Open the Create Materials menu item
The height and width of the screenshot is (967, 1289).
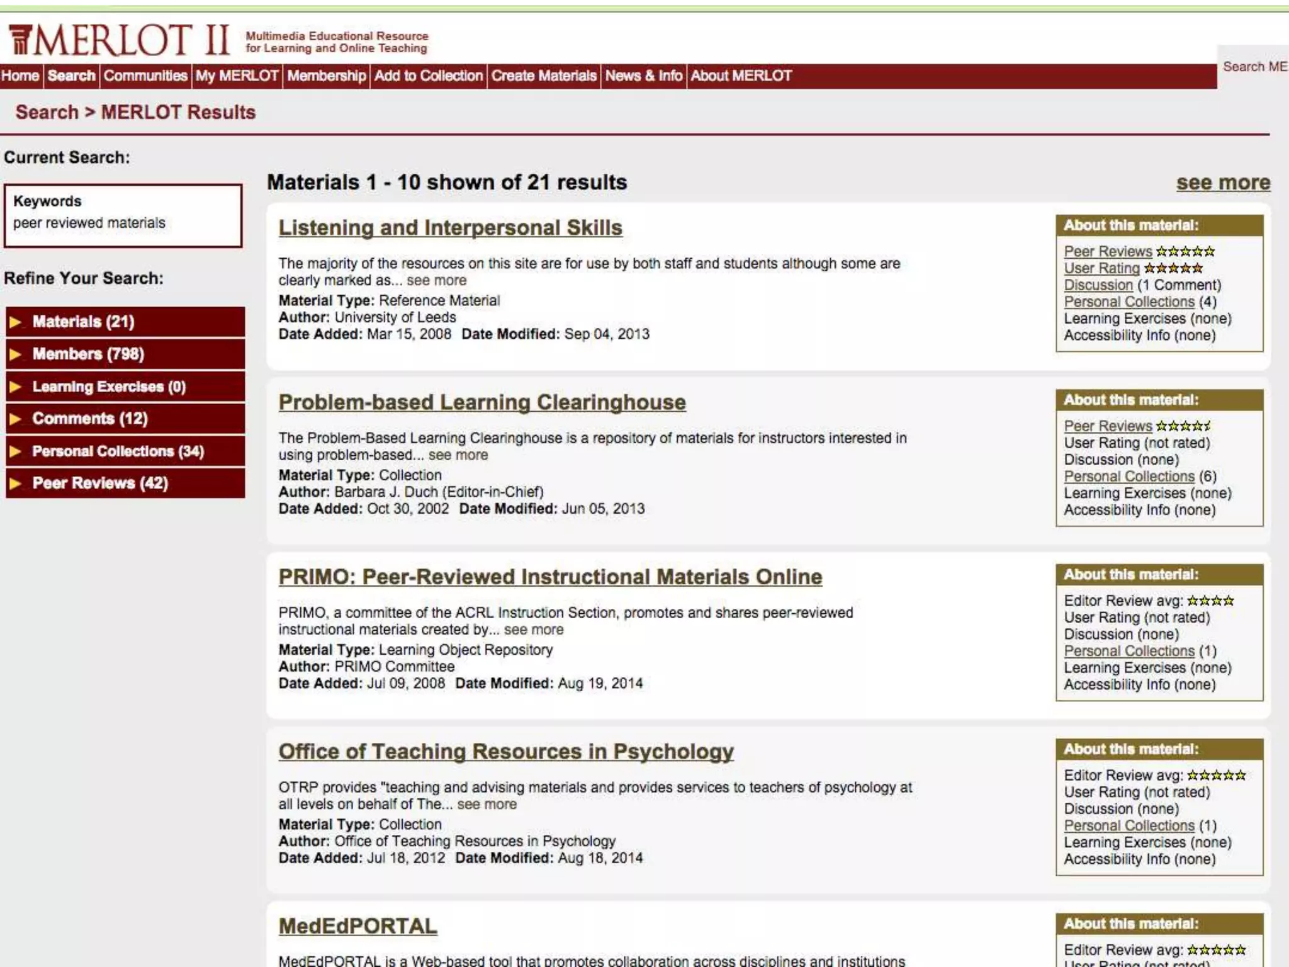543,76
